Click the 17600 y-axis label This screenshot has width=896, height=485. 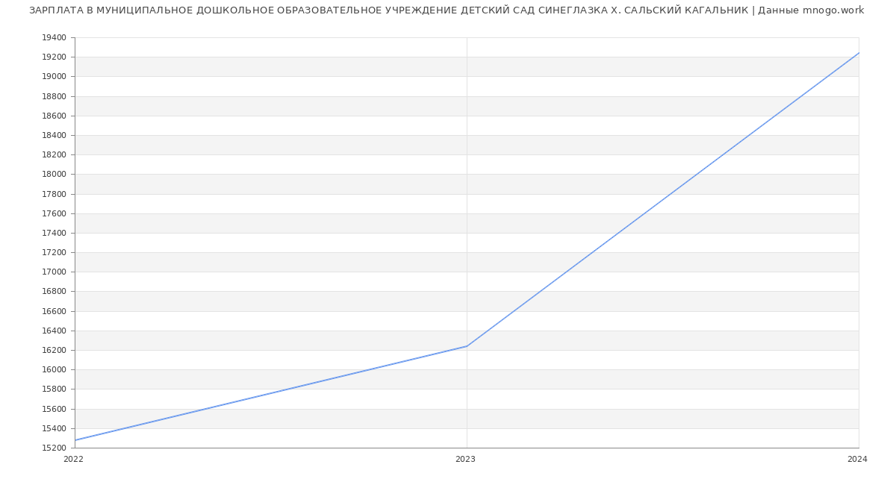(54, 213)
